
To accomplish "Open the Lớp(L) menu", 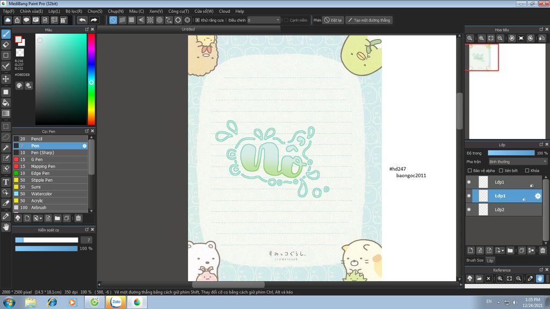I will click(54, 11).
